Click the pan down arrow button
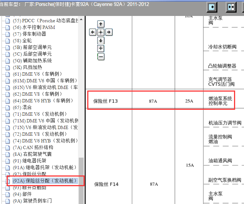The width and height of the screenshot is (244, 204). [x=101, y=40]
